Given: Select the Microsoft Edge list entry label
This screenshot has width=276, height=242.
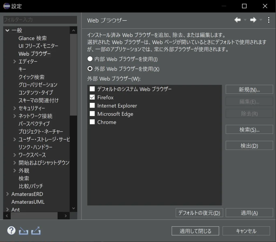Looking at the screenshot, I should click(x=115, y=114).
